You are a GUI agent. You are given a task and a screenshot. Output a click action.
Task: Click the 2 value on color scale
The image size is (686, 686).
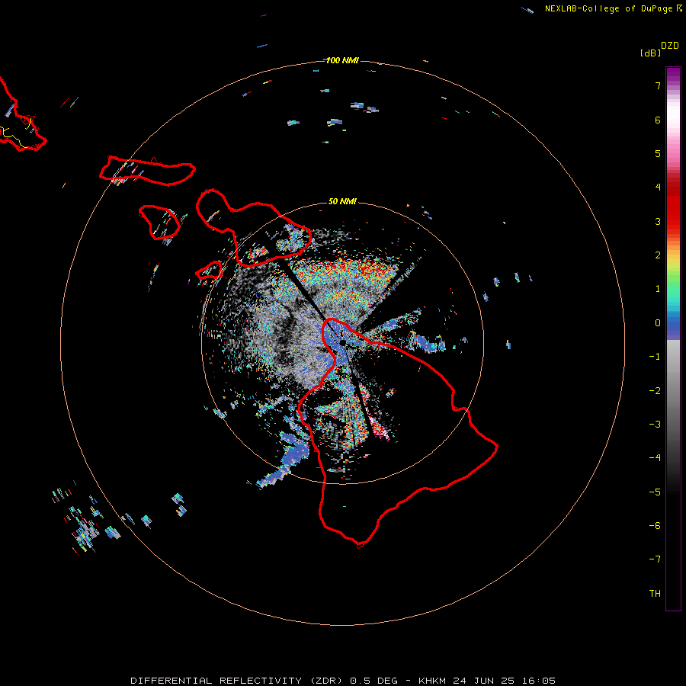pos(658,255)
